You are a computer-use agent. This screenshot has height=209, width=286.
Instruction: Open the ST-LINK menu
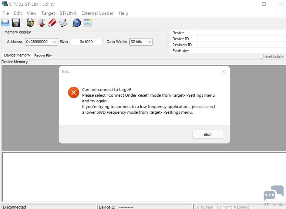(68, 13)
